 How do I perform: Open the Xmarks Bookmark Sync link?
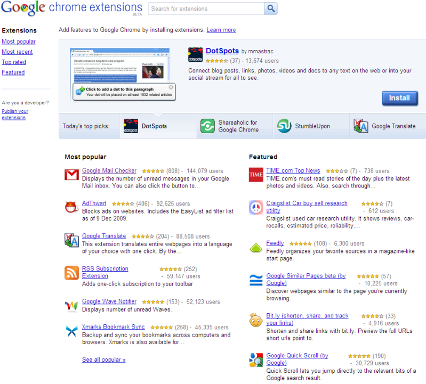point(113,327)
